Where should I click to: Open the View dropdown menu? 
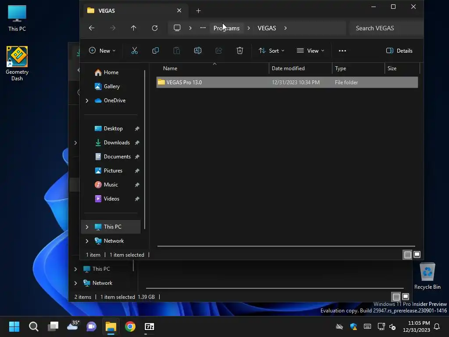click(310, 51)
